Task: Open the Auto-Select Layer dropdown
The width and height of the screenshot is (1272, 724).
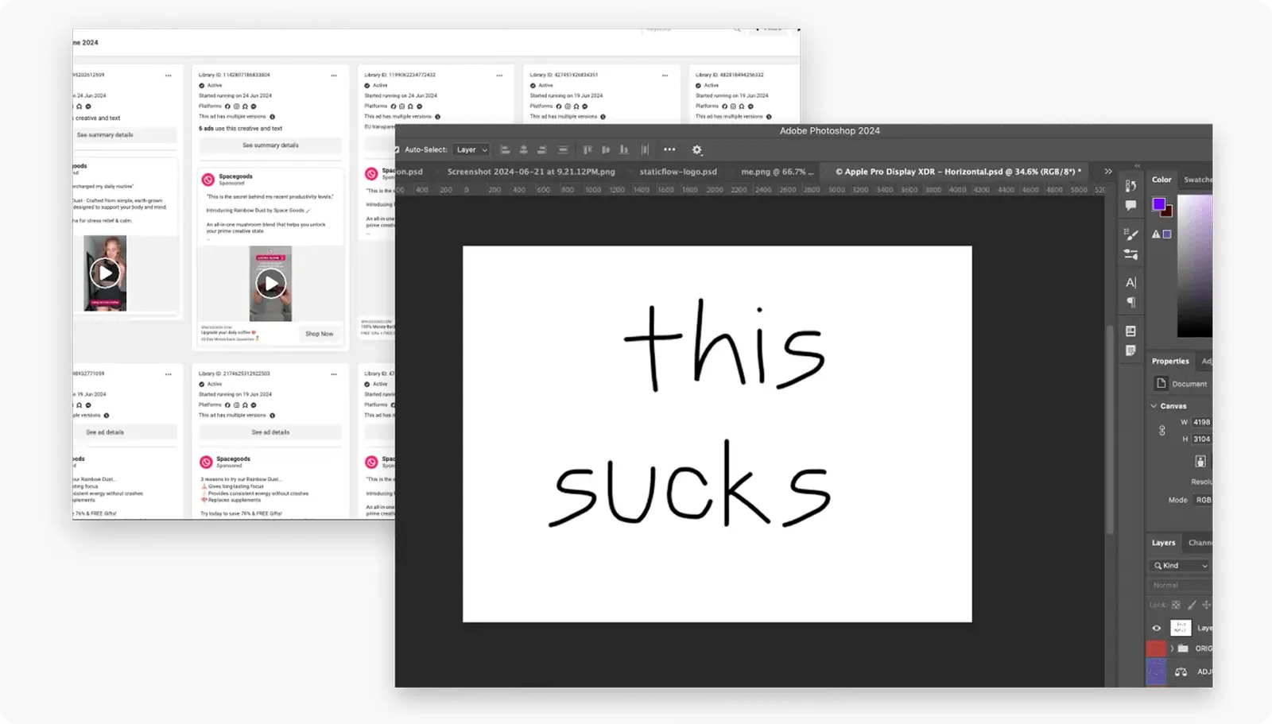Action: click(471, 149)
